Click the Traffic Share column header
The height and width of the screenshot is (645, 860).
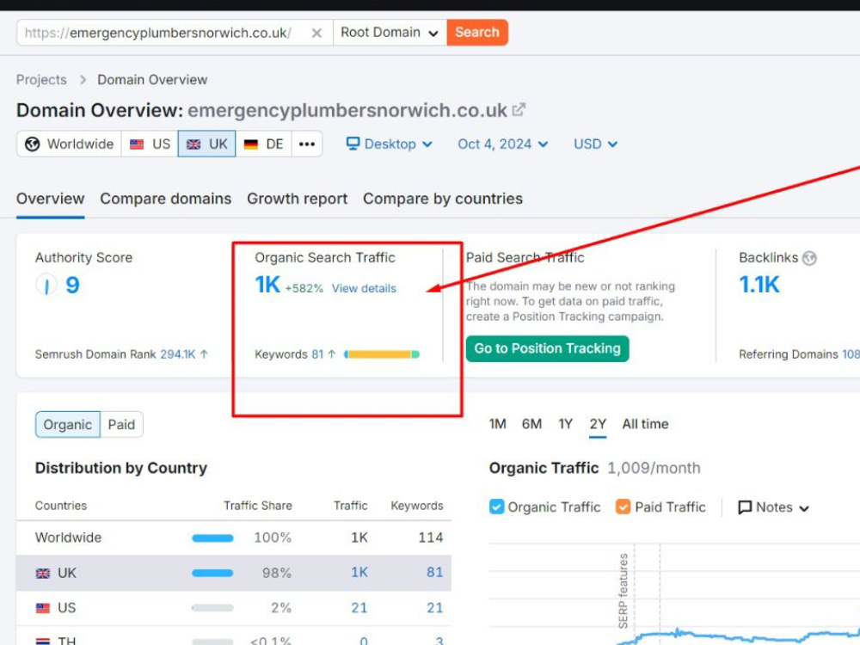(258, 506)
